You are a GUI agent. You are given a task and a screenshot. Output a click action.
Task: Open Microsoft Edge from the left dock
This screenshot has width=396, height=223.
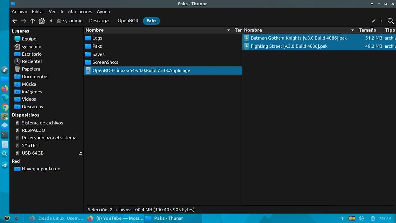pyautogui.click(x=5, y=98)
